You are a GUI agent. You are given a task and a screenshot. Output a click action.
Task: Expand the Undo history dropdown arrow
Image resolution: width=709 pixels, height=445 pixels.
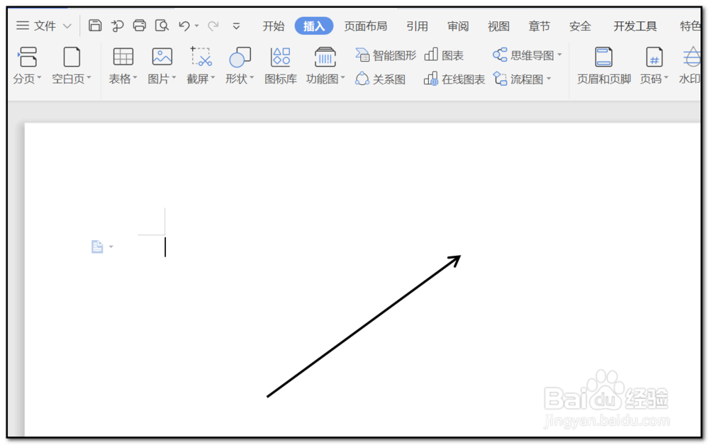coord(196,26)
